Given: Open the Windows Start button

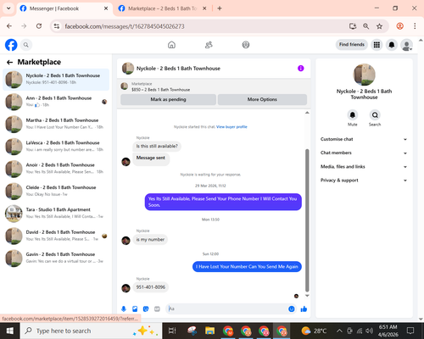Looking at the screenshot, I should pos(10,331).
